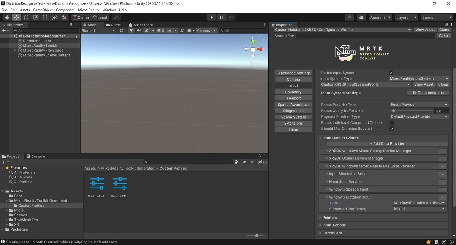Viewport: 456px width, 245px height.
Task: Open the Account dropdown
Action: [380, 17]
